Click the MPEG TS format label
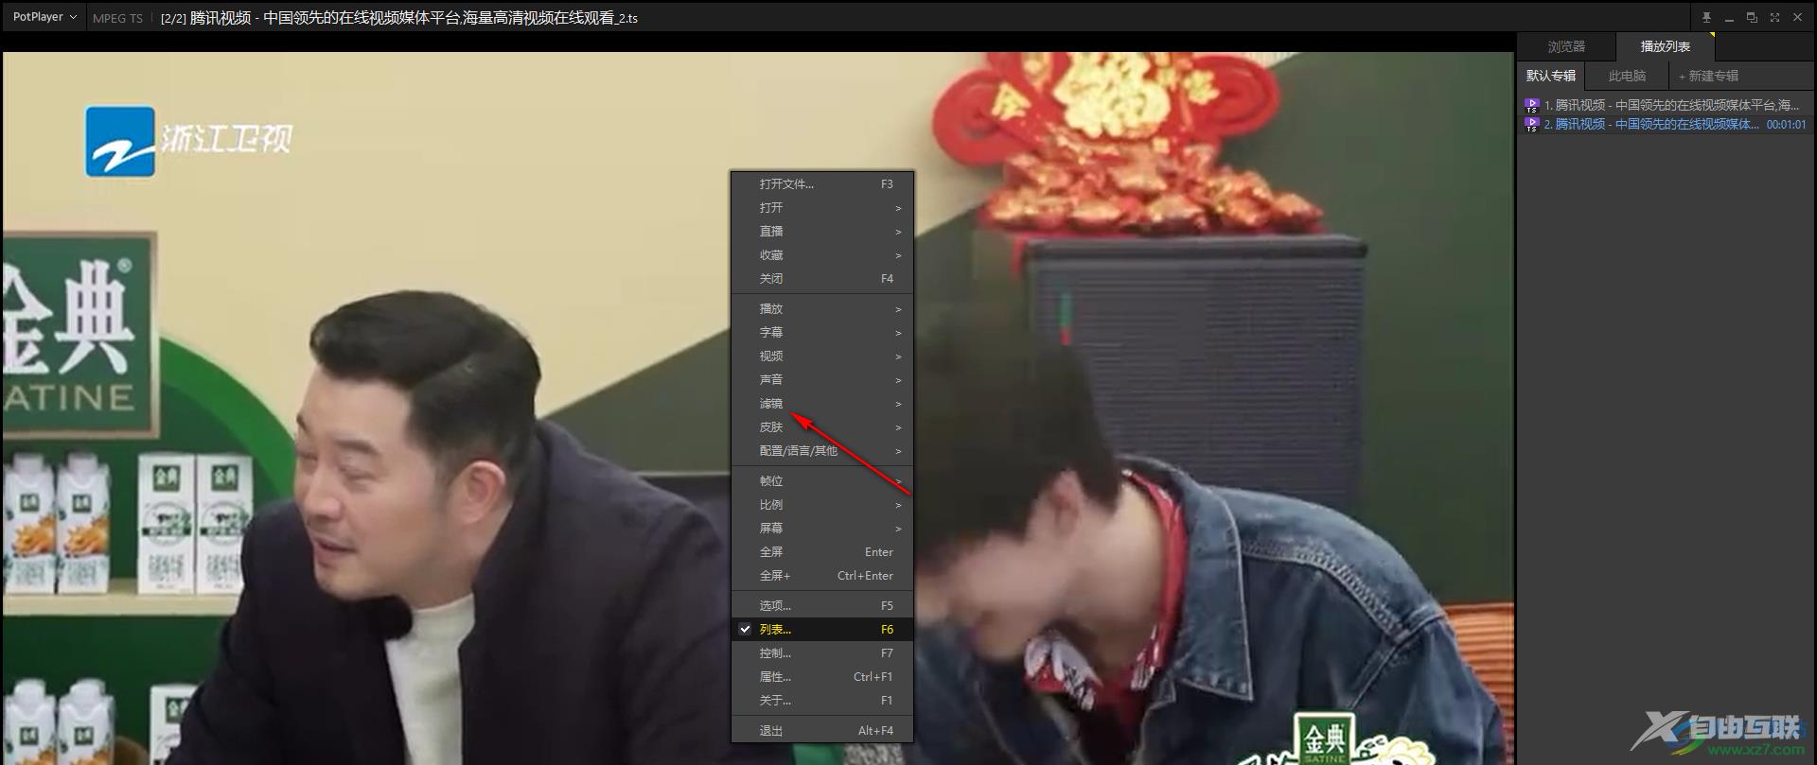Image resolution: width=1817 pixels, height=765 pixels. (117, 18)
